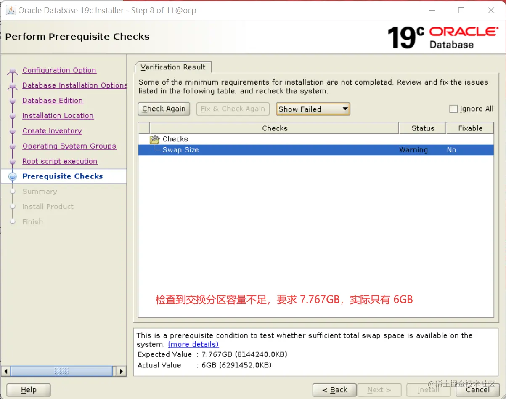Select the Checks root tree node
The width and height of the screenshot is (506, 399).
pos(175,139)
